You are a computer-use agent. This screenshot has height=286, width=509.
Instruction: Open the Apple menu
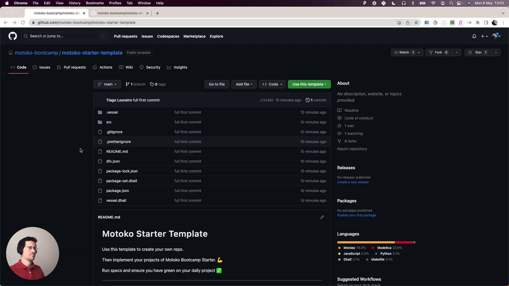pyautogui.click(x=7, y=3)
